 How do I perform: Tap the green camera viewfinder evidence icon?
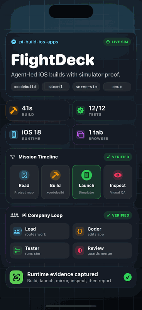pyautogui.click(x=16, y=277)
